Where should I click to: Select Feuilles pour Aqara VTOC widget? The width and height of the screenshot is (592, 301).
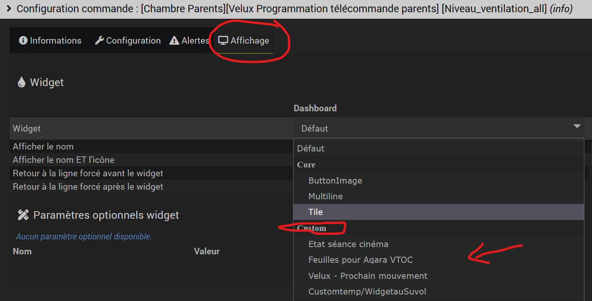pos(360,260)
